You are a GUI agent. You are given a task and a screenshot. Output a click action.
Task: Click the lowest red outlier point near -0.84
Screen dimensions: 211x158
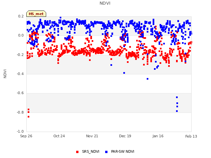point(29,117)
